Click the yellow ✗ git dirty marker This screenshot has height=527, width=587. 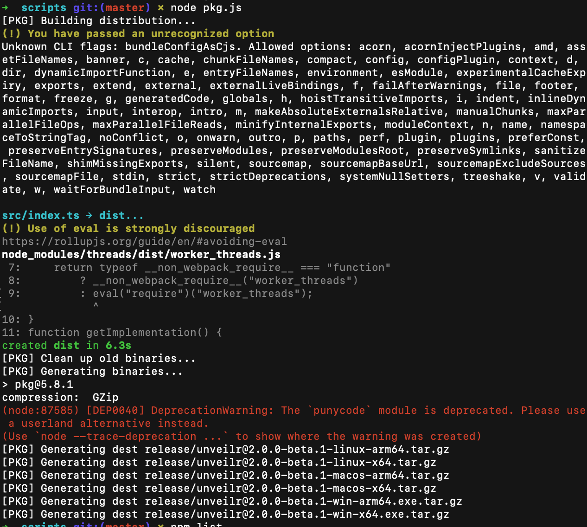pos(160,8)
